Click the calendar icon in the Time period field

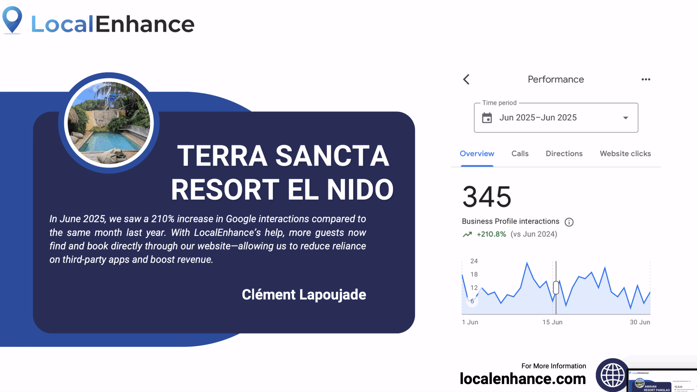pos(487,117)
